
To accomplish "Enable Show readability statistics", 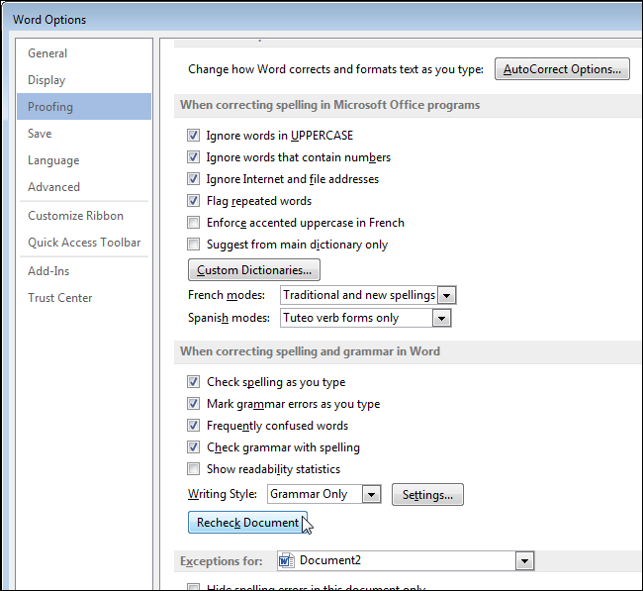I will pyautogui.click(x=194, y=469).
